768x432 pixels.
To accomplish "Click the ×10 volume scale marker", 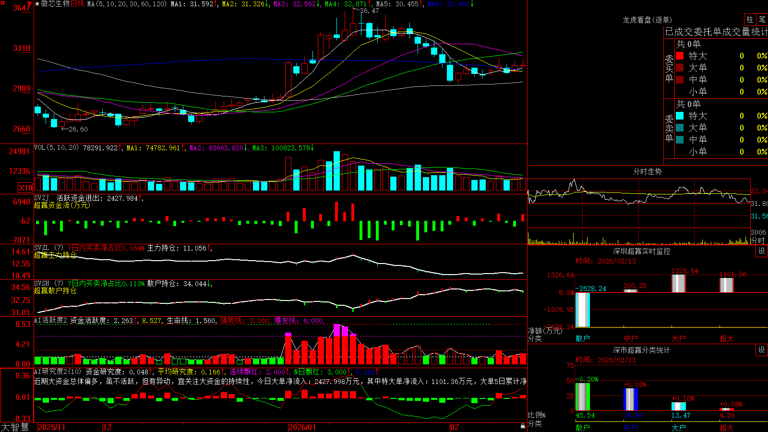I will pos(25,188).
